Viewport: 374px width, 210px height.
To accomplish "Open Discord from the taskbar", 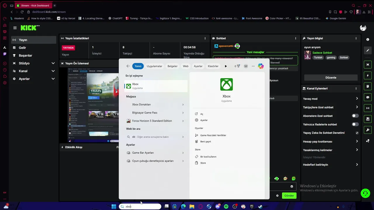I will (x=217, y=206).
